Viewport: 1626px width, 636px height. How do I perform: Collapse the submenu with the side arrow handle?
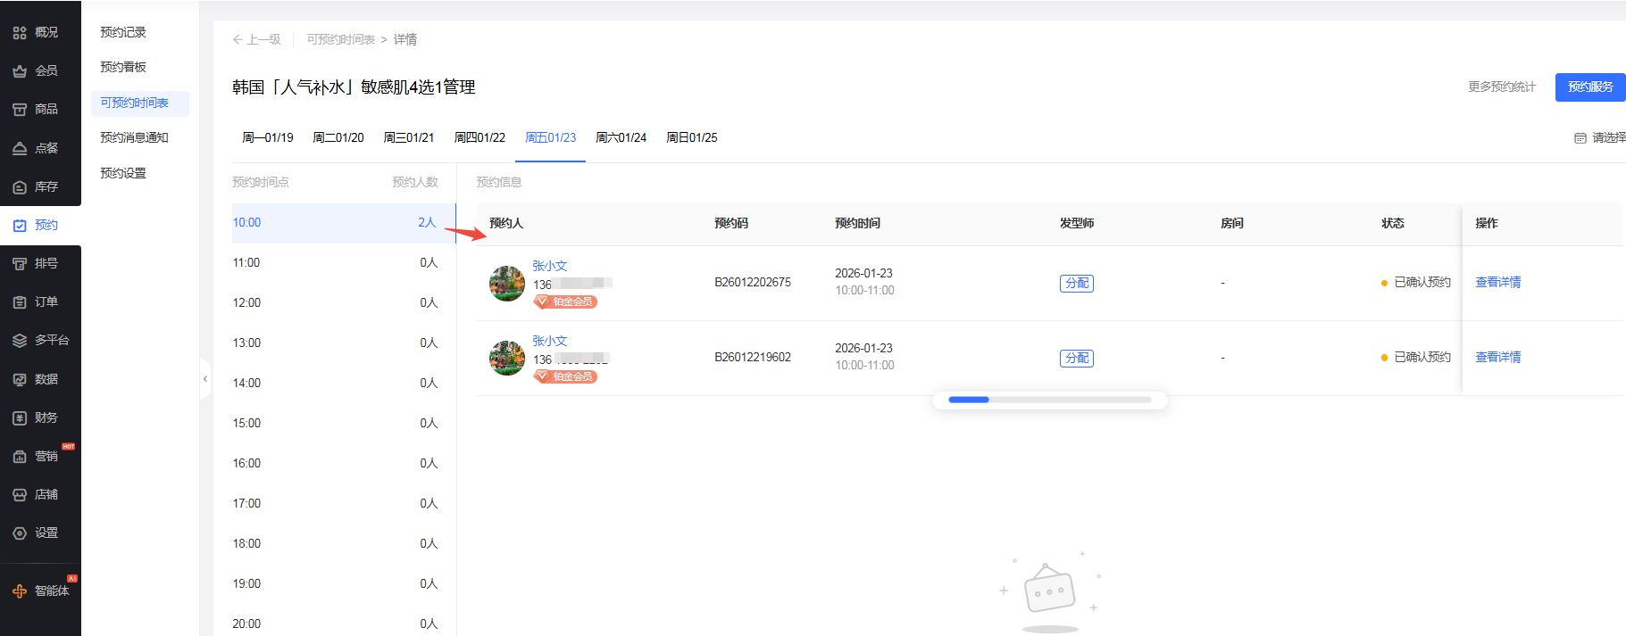[204, 379]
